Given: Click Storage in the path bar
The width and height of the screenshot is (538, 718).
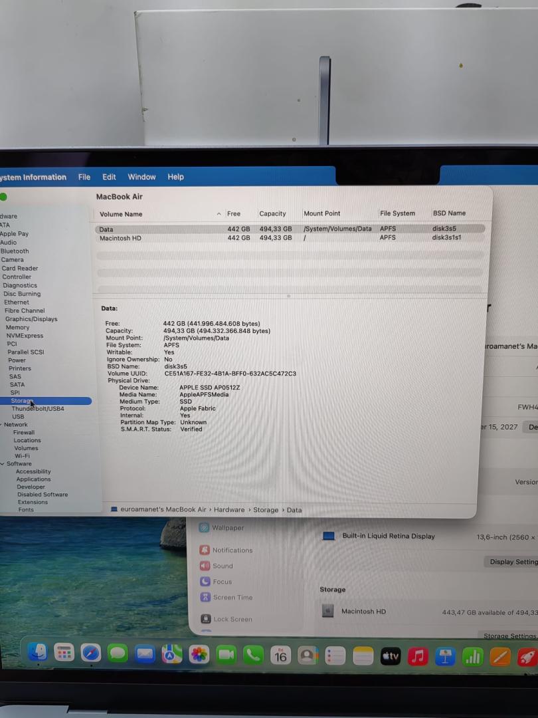Looking at the screenshot, I should (266, 510).
